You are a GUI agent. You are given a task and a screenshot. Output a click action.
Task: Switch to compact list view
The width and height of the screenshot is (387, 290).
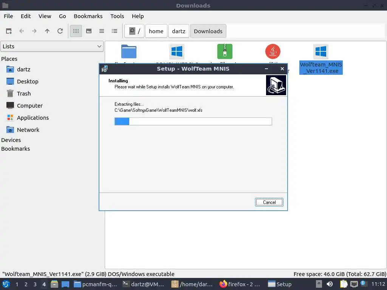point(101,31)
